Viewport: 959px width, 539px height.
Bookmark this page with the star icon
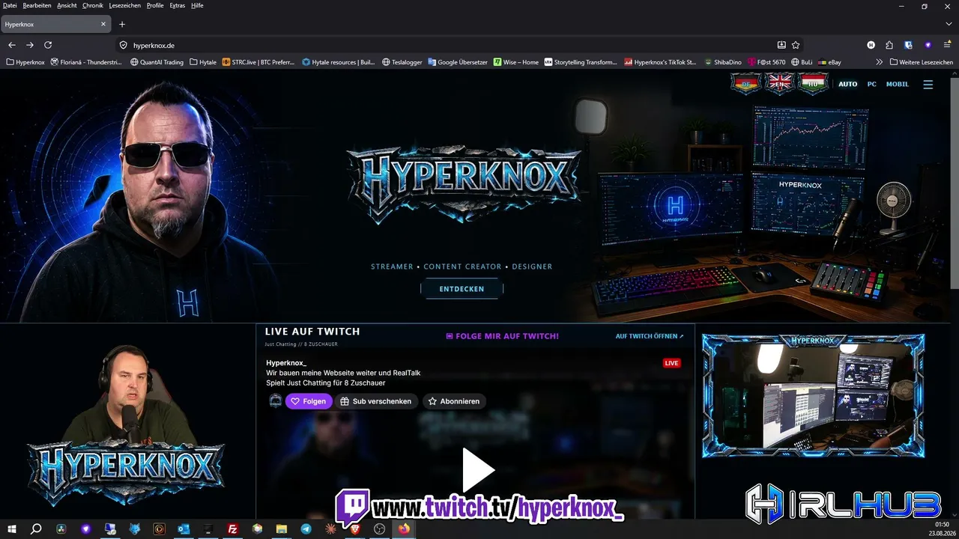point(796,45)
